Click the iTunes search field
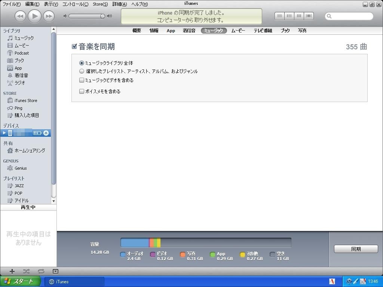The height and width of the screenshot is (287, 383). [x=349, y=16]
